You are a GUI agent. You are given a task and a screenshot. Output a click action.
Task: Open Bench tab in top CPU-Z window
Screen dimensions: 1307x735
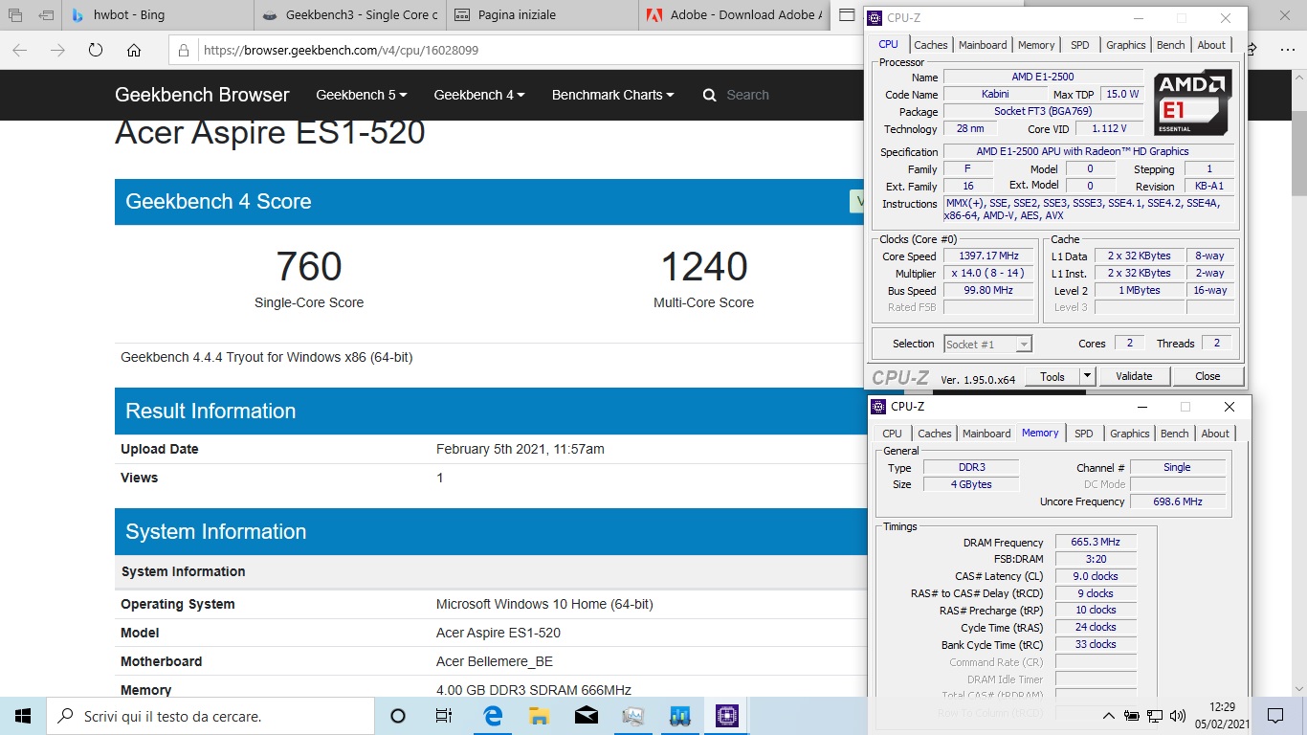1170,45
